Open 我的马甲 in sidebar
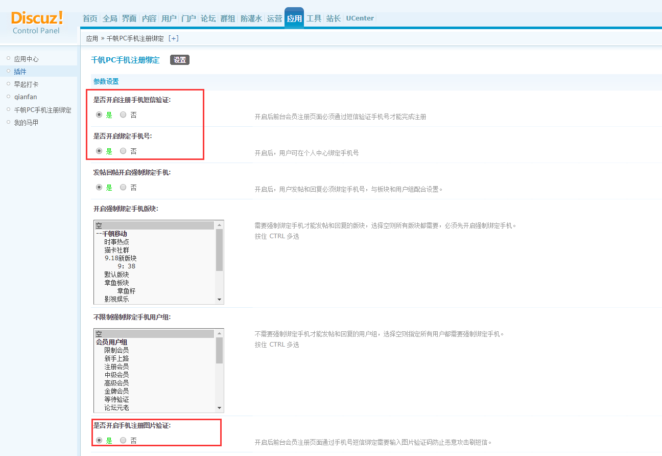This screenshot has height=456, width=662. click(x=26, y=123)
